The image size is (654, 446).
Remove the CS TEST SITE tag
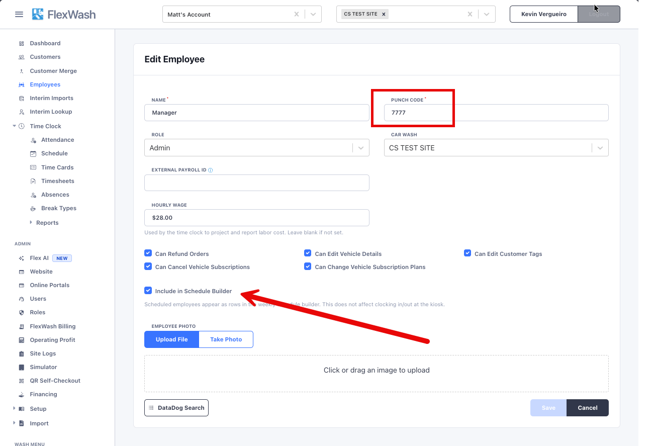coord(384,14)
